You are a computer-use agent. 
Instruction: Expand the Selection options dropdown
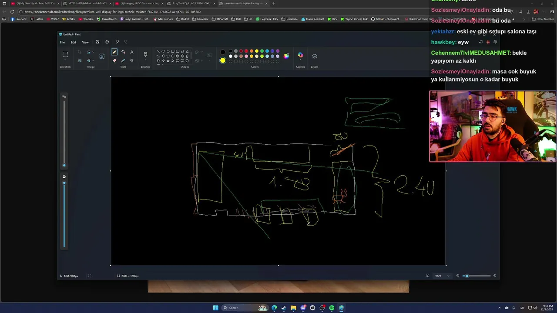click(x=65, y=60)
